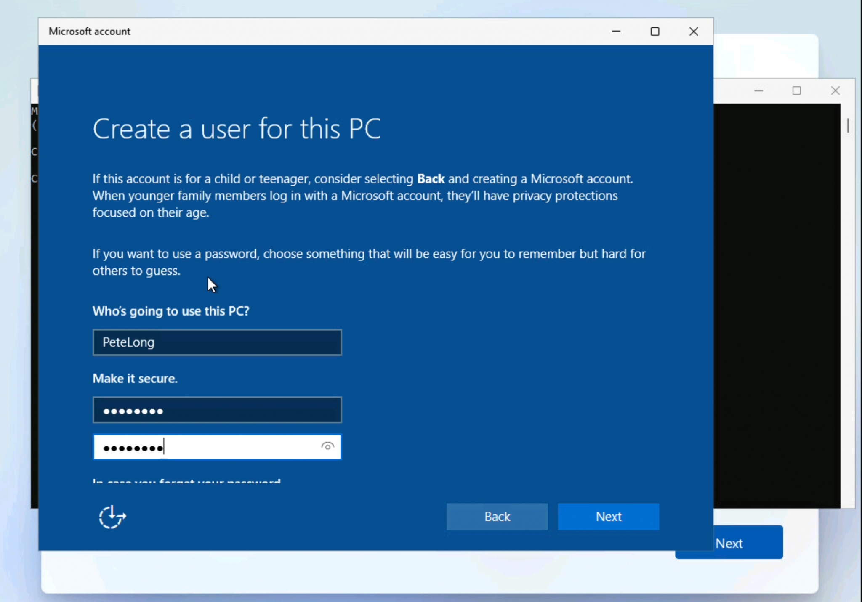Click the 'Who's going to use this PC?' label

(x=170, y=311)
